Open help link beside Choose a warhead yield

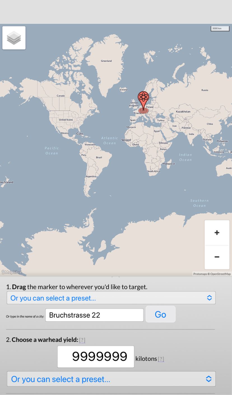pyautogui.click(x=82, y=340)
